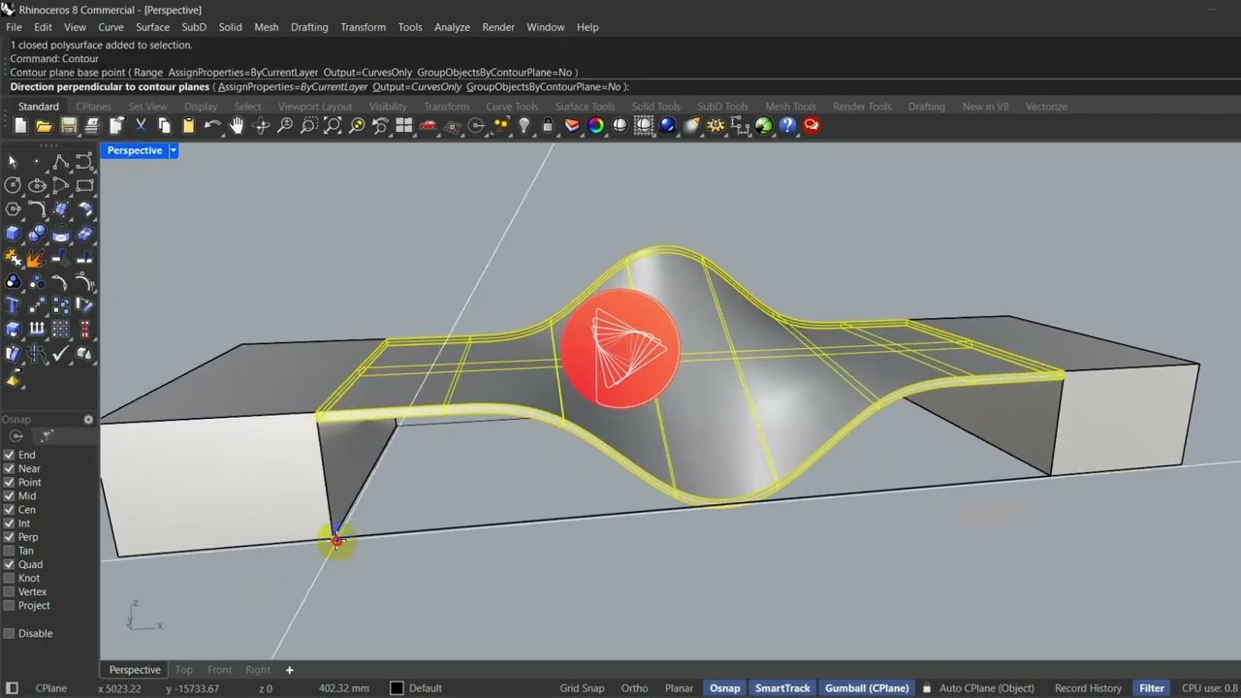Screen dimensions: 1241x698
Task: Select the Rectangle tool
Action: (x=84, y=185)
